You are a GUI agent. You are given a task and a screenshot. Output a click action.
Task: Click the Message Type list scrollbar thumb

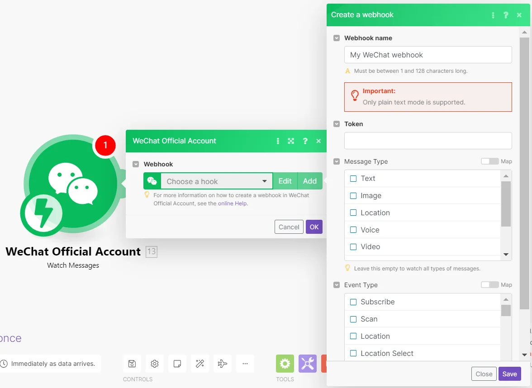click(x=506, y=204)
